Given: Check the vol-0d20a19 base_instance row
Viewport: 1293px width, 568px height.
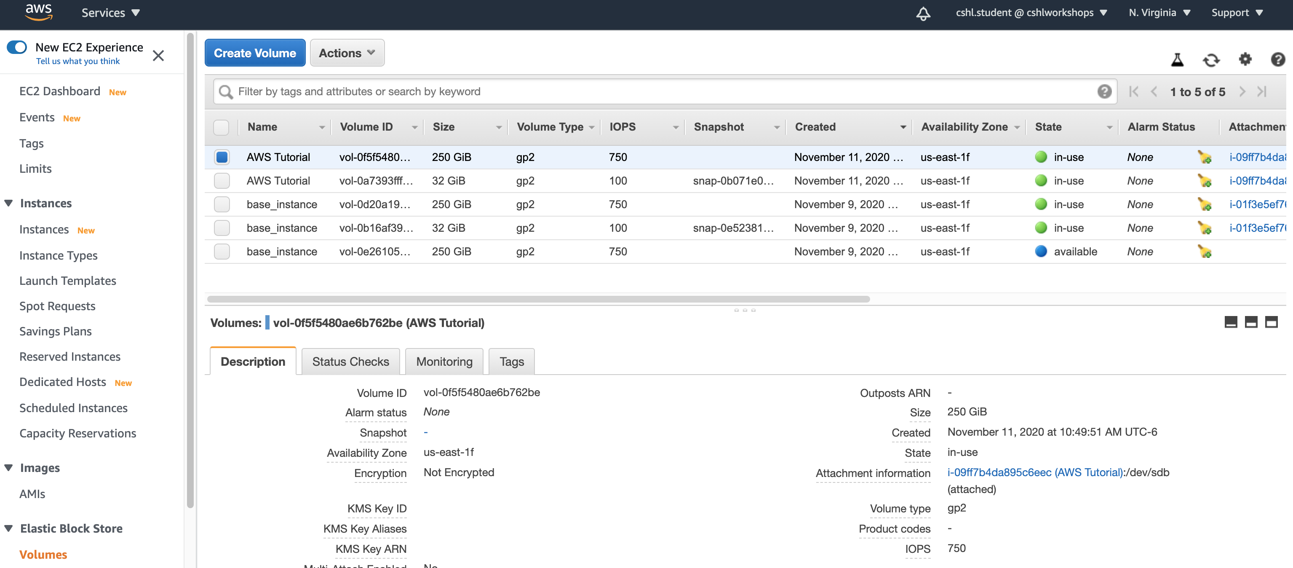Looking at the screenshot, I should [222, 204].
